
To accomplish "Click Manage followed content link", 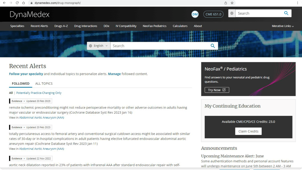I will click(115, 74).
